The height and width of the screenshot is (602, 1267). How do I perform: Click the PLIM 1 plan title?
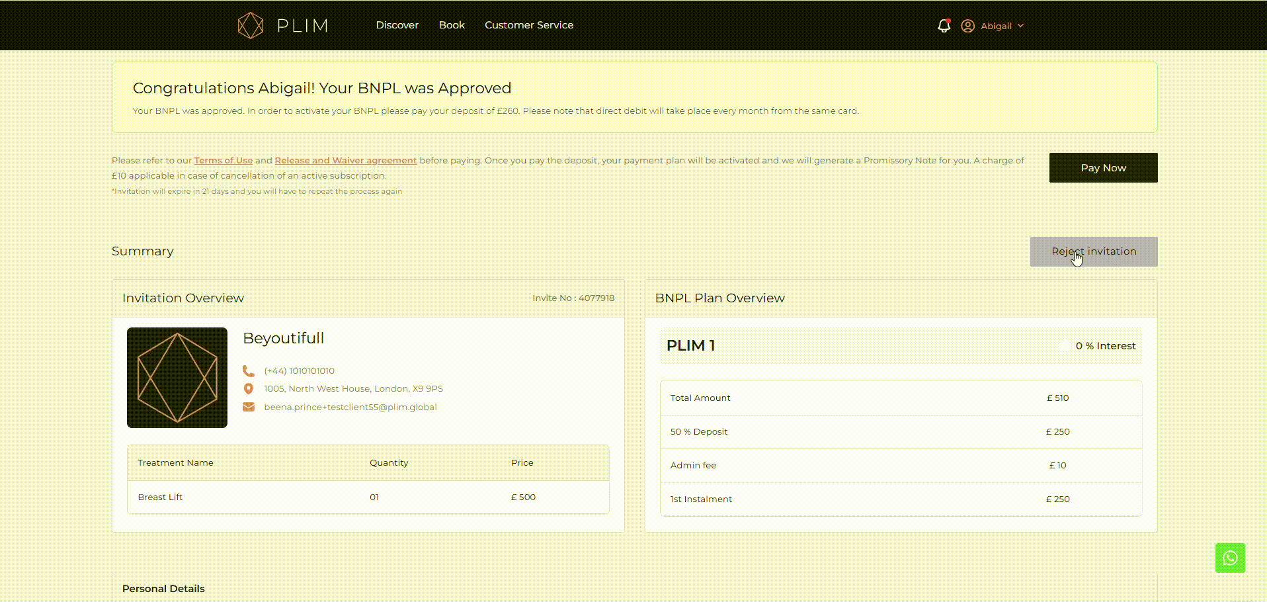690,345
